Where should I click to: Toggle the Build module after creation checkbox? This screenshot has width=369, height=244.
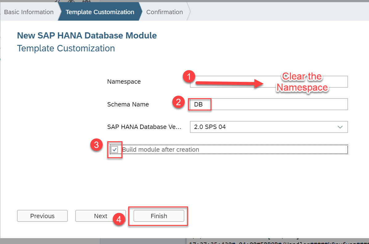click(x=115, y=150)
